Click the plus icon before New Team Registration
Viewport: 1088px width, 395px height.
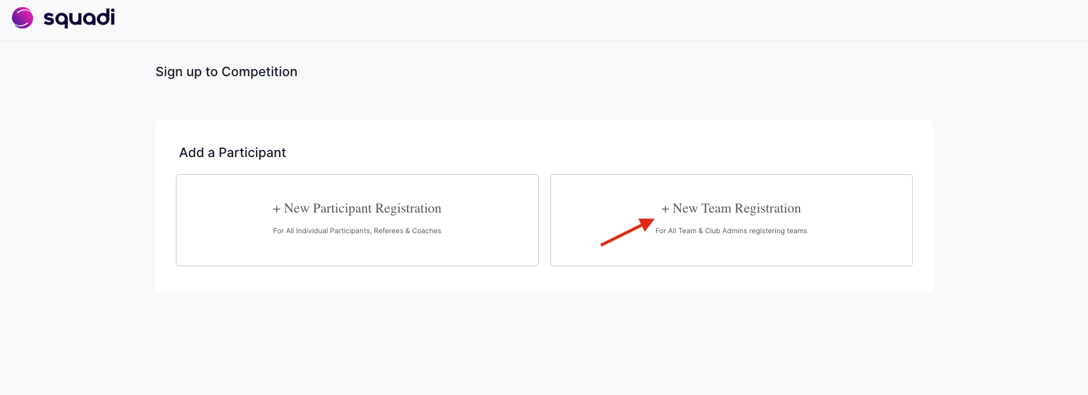665,209
